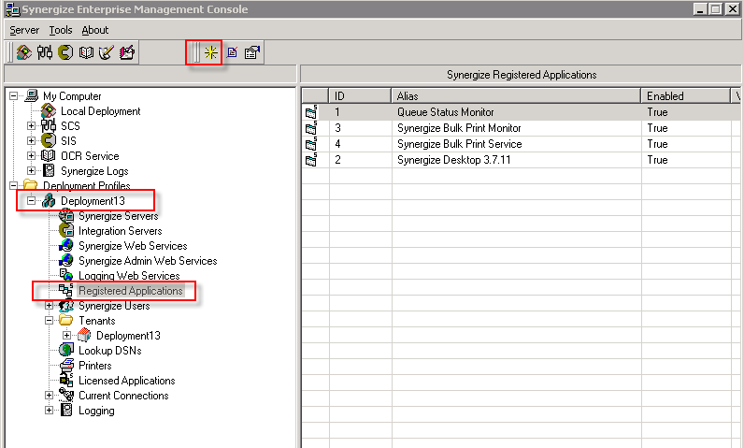This screenshot has width=744, height=448.
Task: Select the Synergize Bulk Print Service alias
Action: 459,144
